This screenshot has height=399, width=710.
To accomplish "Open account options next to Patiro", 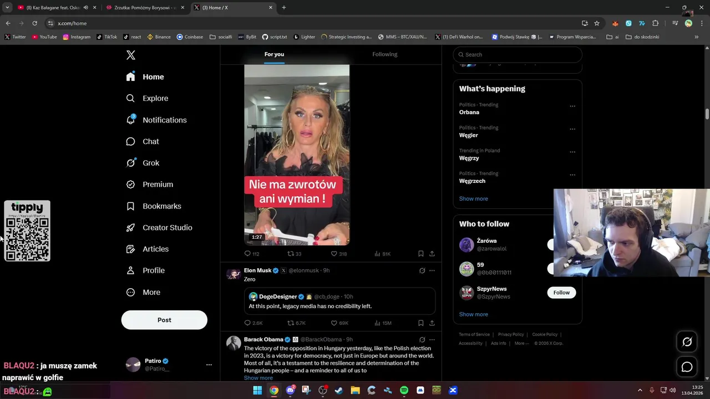I will pos(209,365).
